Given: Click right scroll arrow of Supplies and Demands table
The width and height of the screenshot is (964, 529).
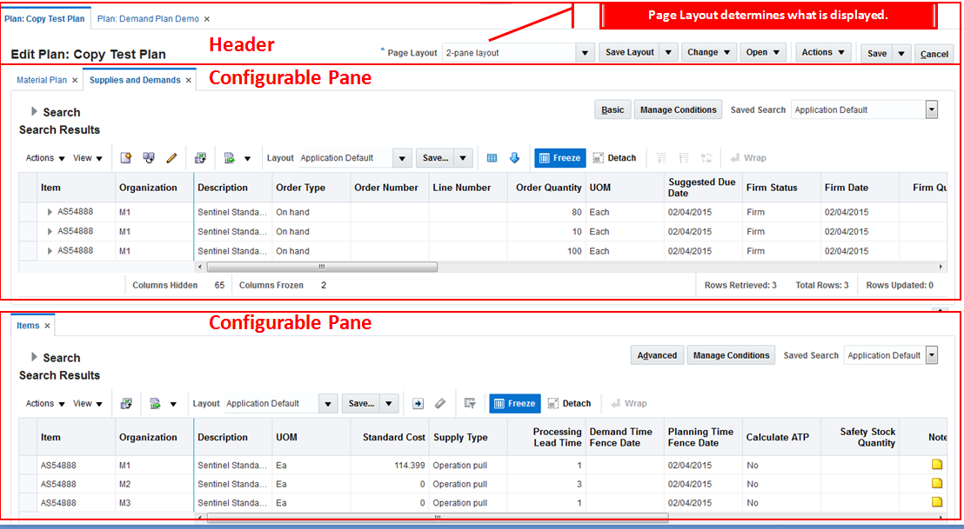Looking at the screenshot, I should pos(941,267).
